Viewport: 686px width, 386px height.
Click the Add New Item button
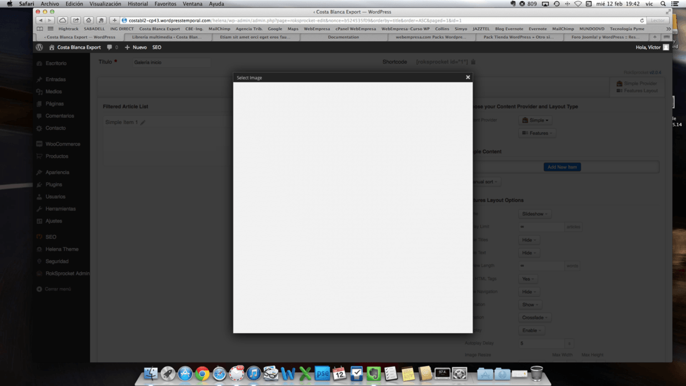(562, 167)
